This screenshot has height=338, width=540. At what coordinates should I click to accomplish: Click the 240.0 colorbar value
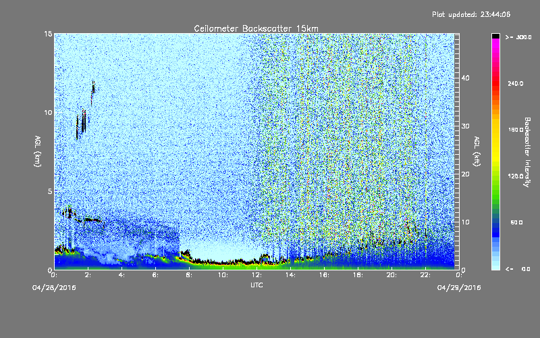[x=516, y=83]
